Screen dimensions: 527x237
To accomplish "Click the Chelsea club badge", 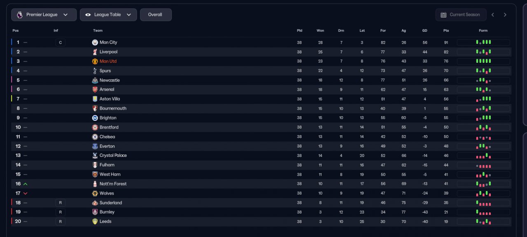I will pos(95,137).
